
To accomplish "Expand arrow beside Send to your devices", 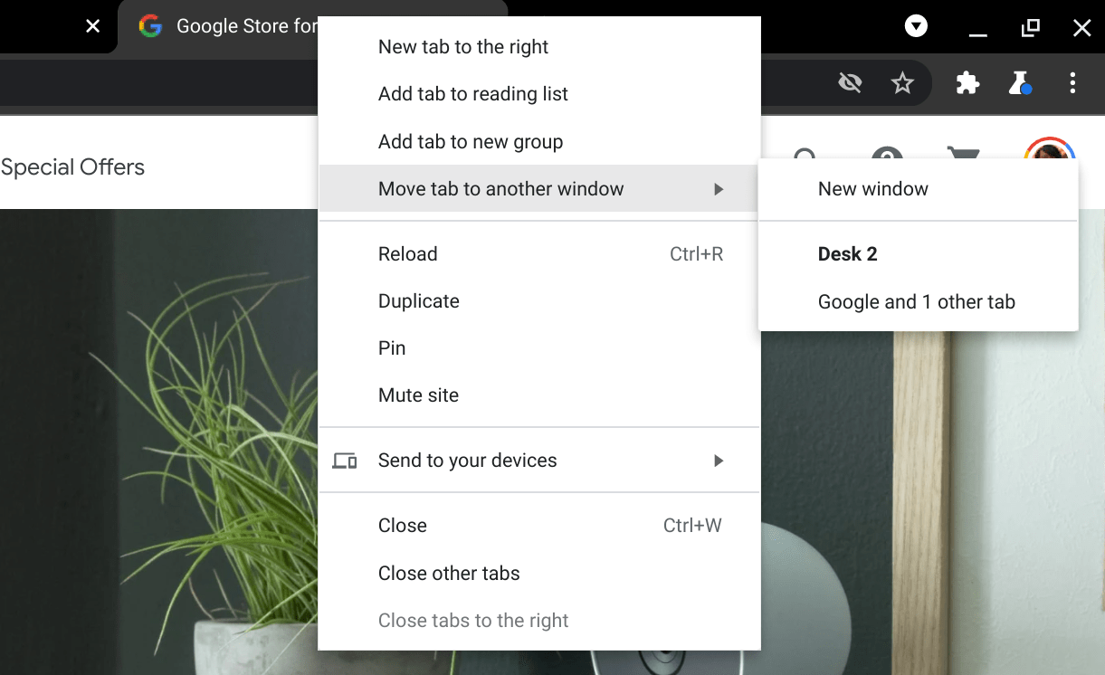I will (719, 461).
